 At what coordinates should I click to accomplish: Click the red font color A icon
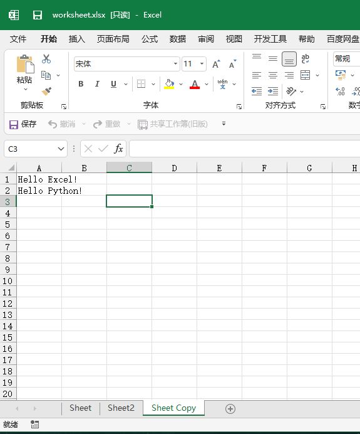point(195,84)
